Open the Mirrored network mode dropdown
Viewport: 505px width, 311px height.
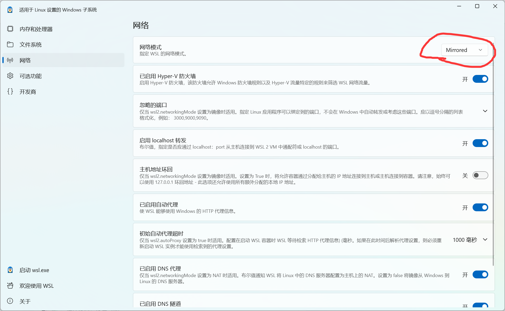point(465,50)
